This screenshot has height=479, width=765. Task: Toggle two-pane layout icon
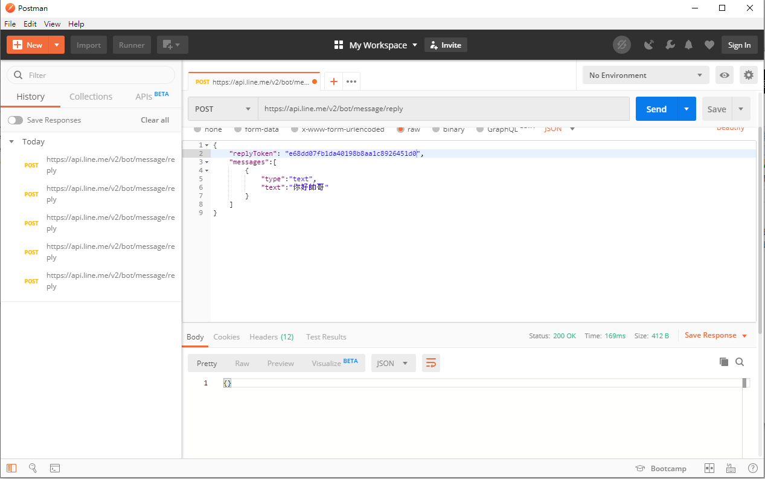coord(709,469)
